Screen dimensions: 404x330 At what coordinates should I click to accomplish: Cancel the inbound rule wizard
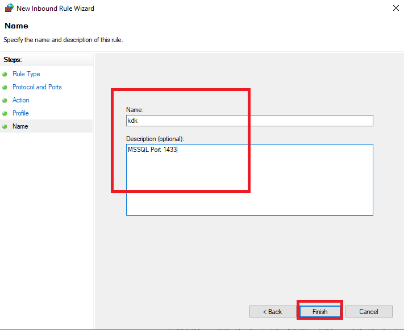point(369,311)
